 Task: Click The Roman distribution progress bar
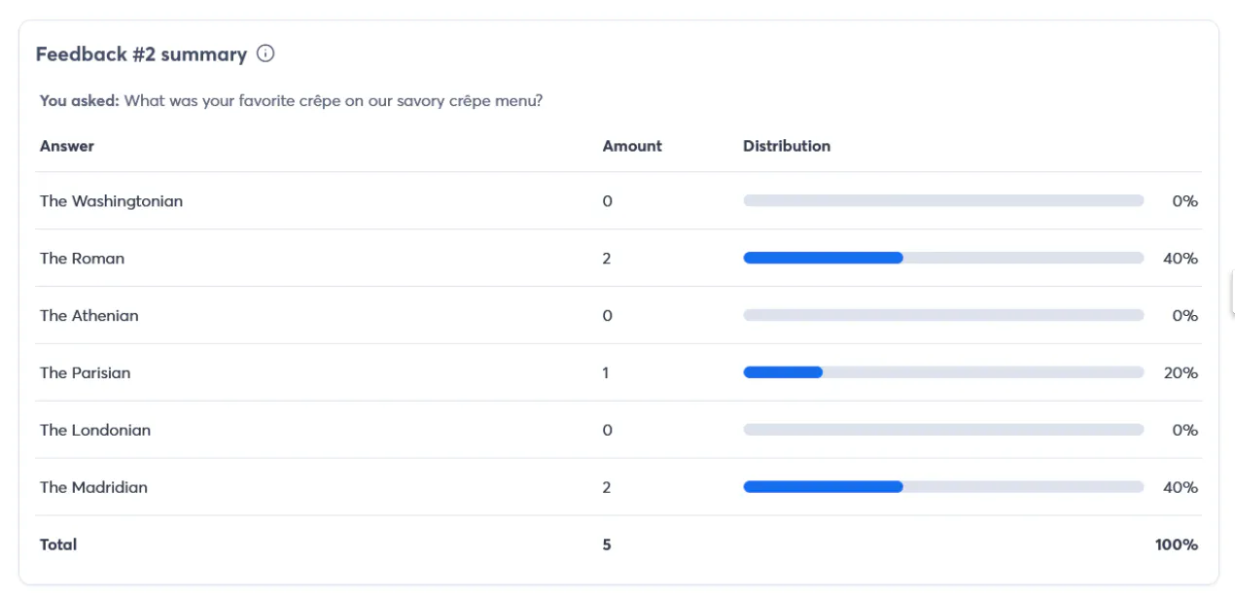pyautogui.click(x=942, y=259)
